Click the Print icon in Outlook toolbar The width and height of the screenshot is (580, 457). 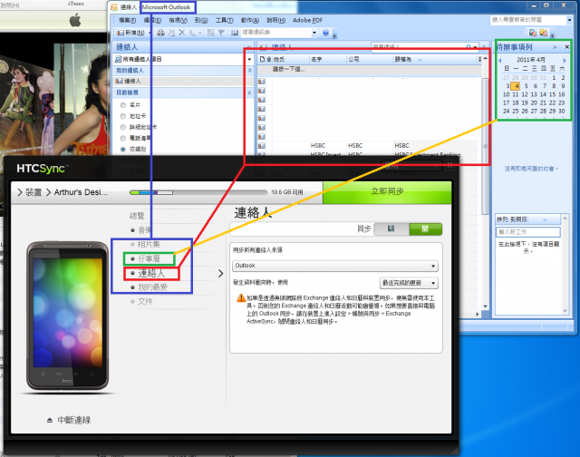(x=160, y=33)
